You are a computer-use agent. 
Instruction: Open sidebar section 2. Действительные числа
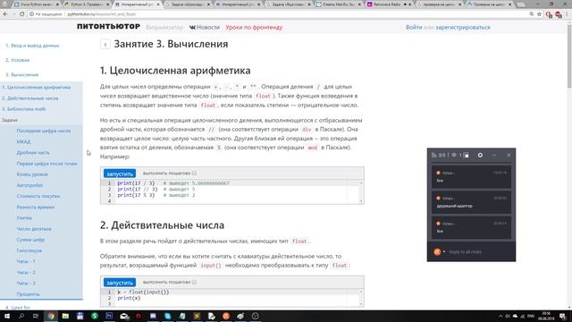[29, 98]
